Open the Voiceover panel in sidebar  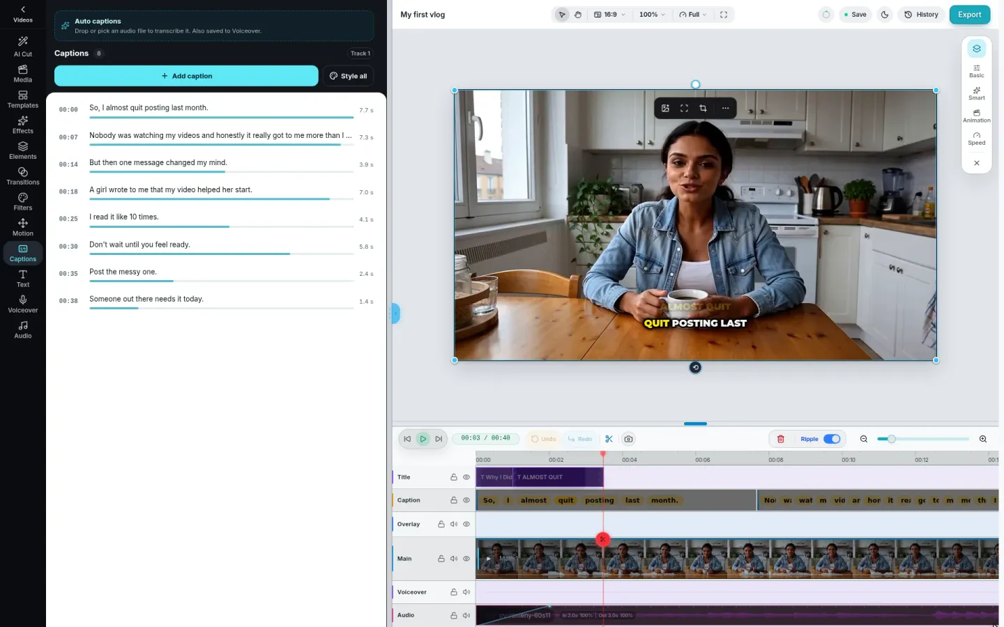tap(23, 304)
